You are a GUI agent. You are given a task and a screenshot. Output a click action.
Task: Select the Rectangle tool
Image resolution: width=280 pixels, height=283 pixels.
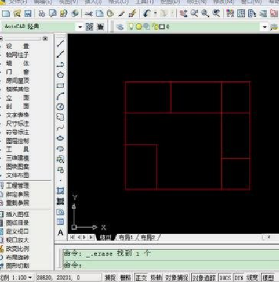pyautogui.click(x=60, y=85)
